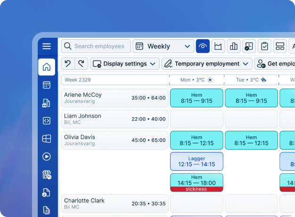Toggle the area chart view button
Image resolution: width=295 pixels, height=217 pixels.
[x=218, y=46]
